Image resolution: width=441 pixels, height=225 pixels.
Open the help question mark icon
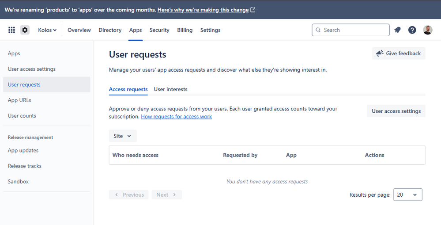(412, 30)
